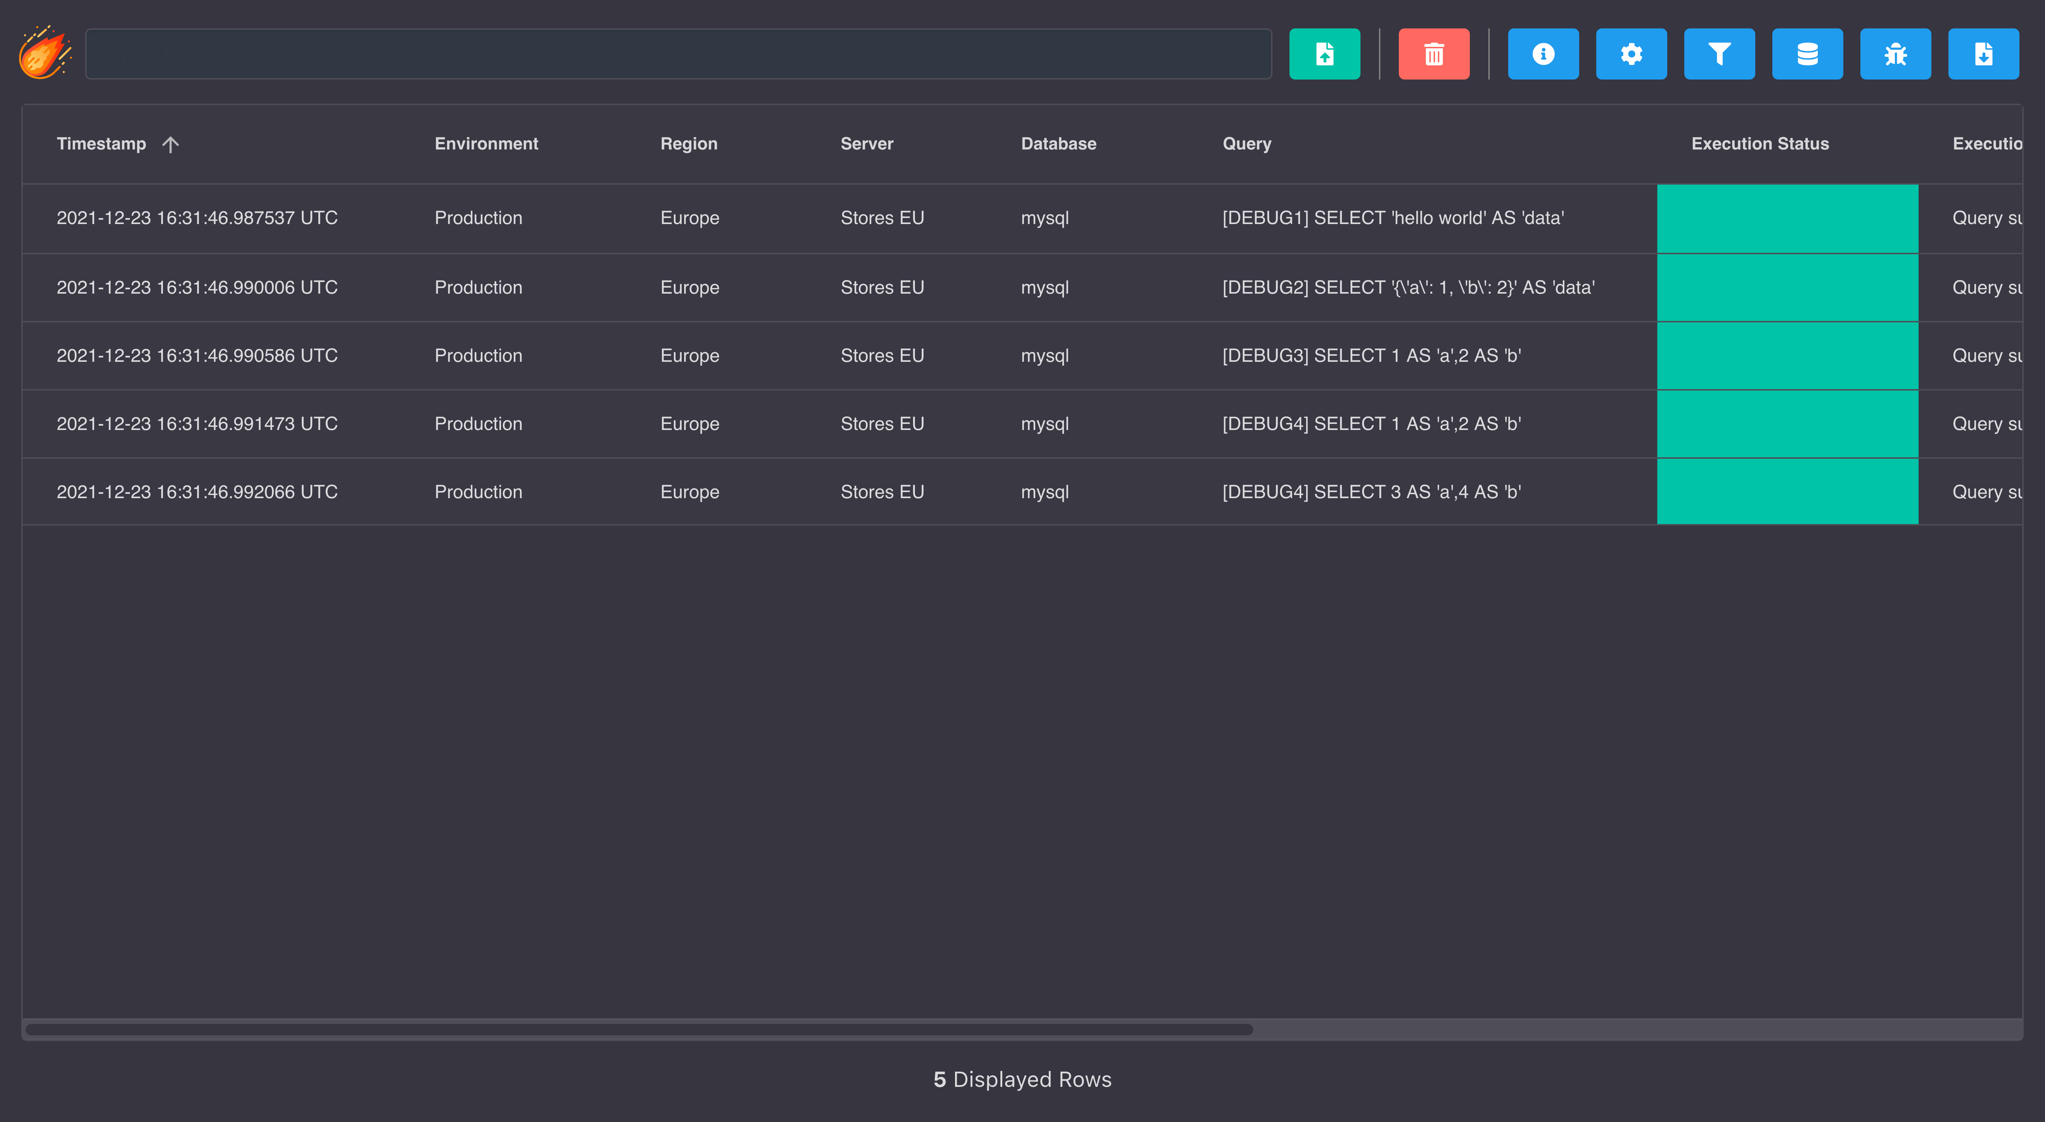Click the green file upload icon button
The image size is (2045, 1122).
point(1324,54)
